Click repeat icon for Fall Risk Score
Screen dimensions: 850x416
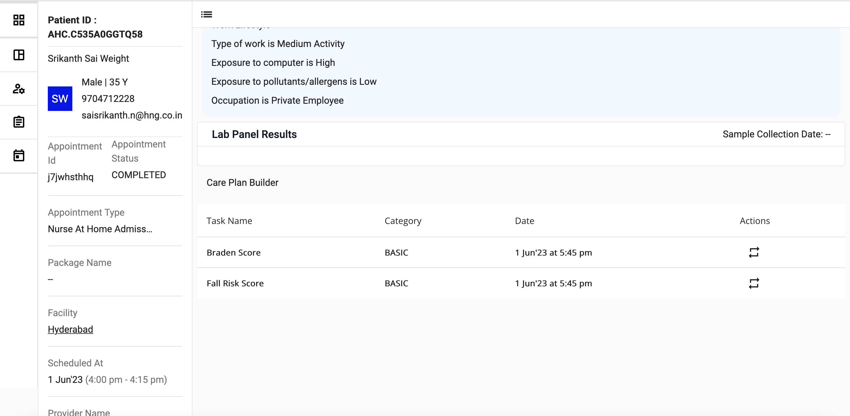pyautogui.click(x=754, y=283)
